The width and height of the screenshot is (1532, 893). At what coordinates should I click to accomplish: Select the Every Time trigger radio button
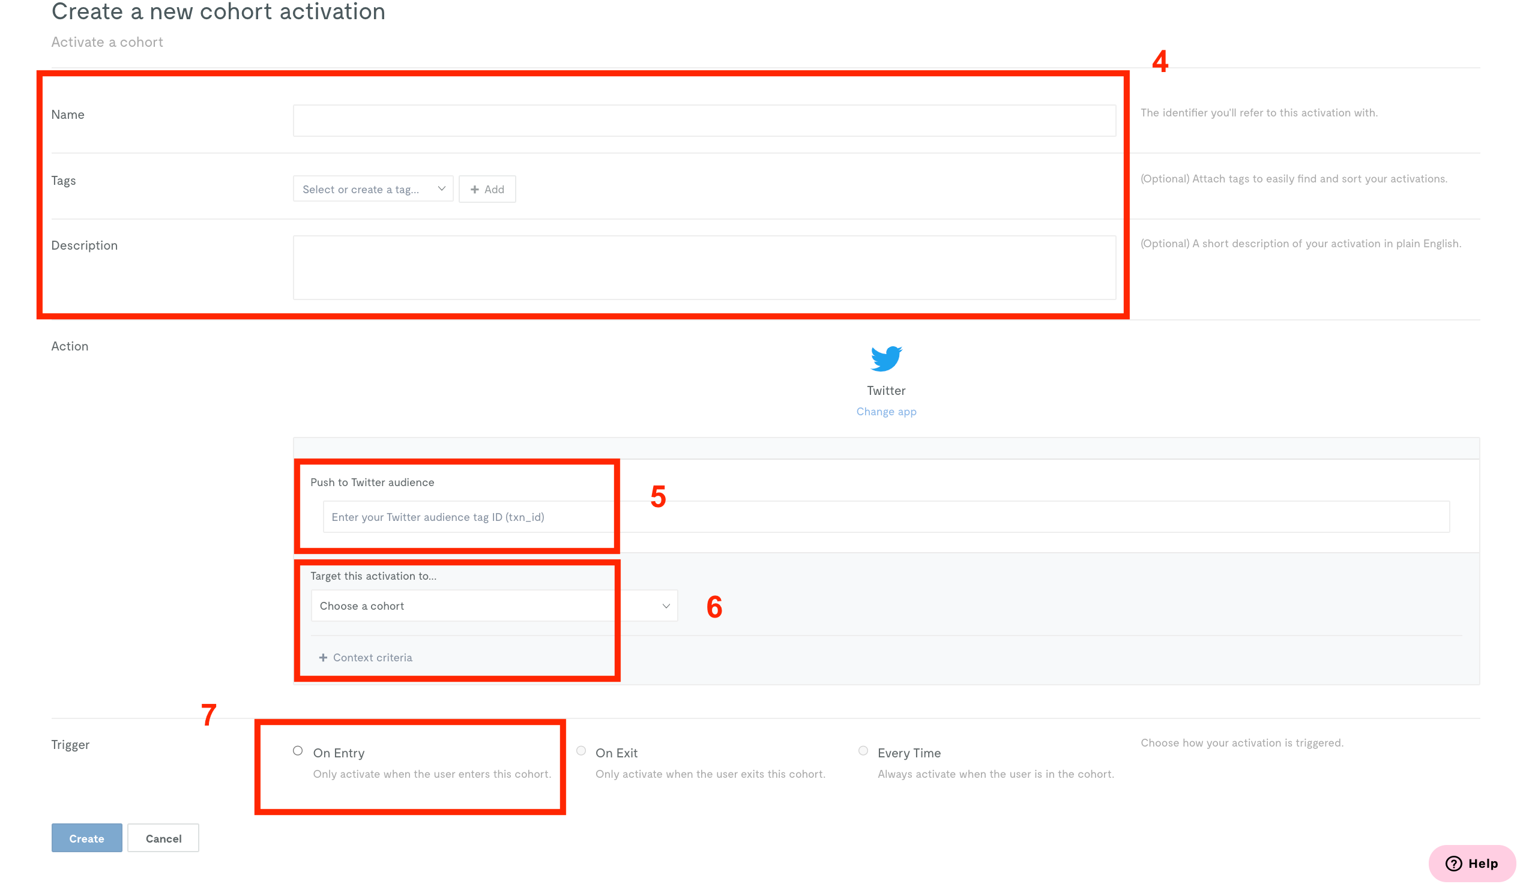pyautogui.click(x=863, y=751)
